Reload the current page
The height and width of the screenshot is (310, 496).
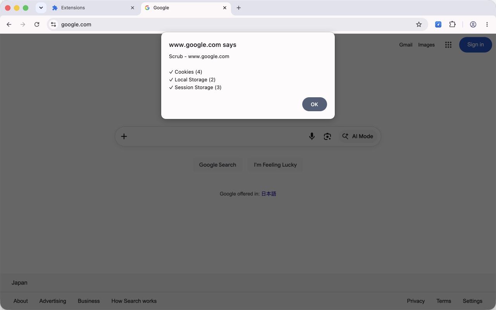(x=37, y=24)
